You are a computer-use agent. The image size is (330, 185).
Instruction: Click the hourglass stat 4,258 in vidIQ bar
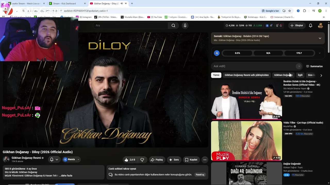(230, 25)
